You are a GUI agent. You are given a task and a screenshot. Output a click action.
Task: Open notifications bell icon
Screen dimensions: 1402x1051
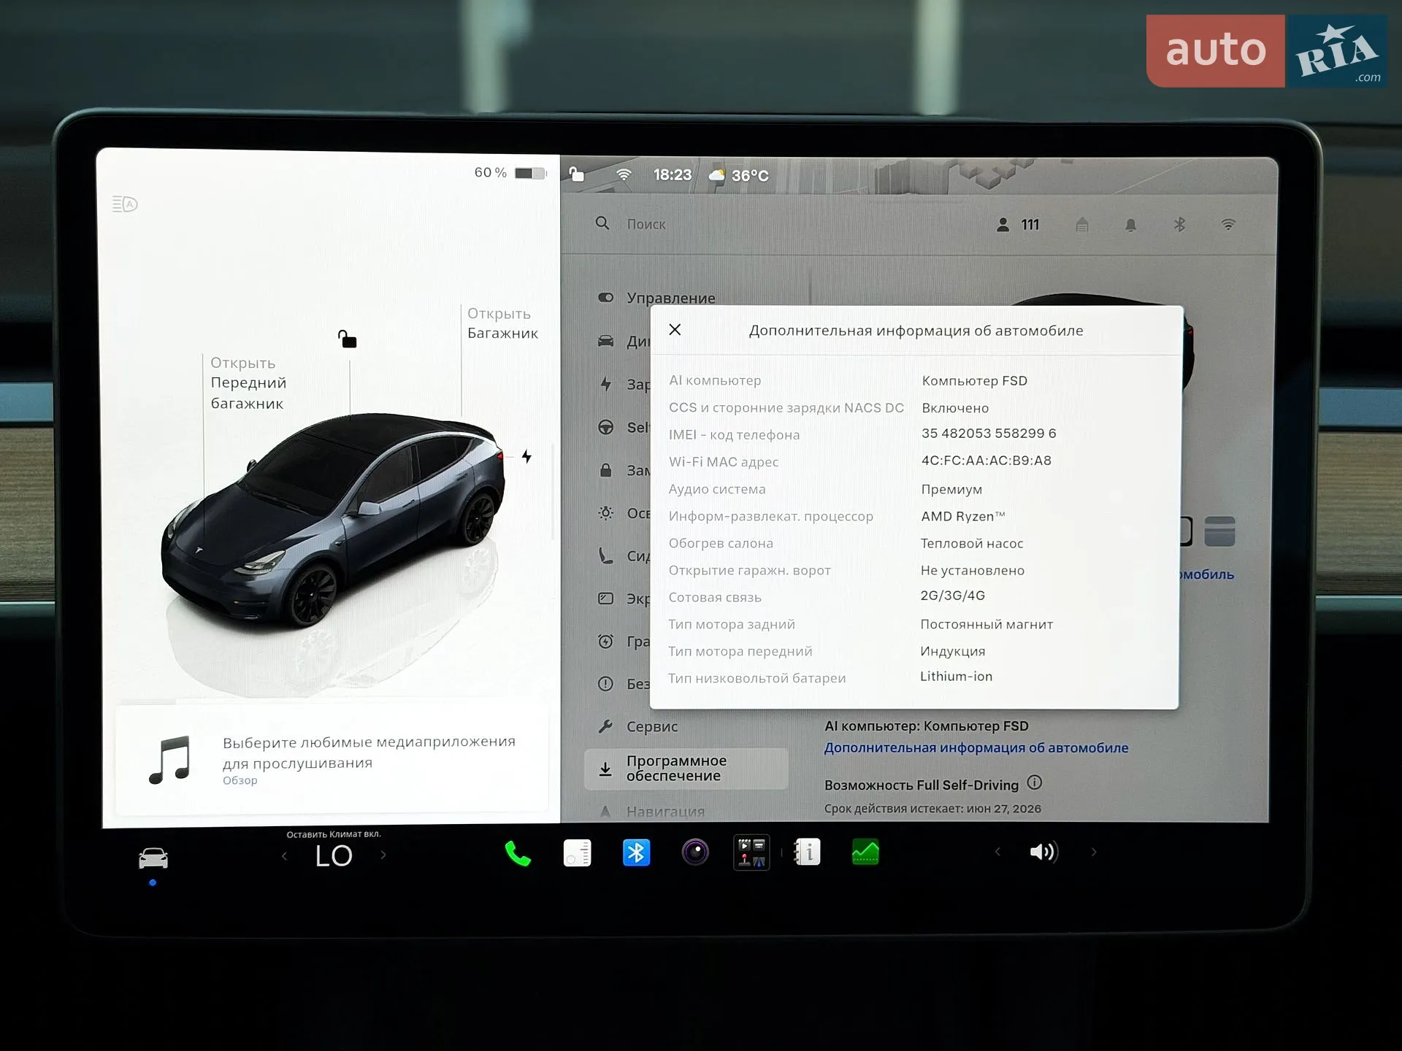[x=1130, y=225]
